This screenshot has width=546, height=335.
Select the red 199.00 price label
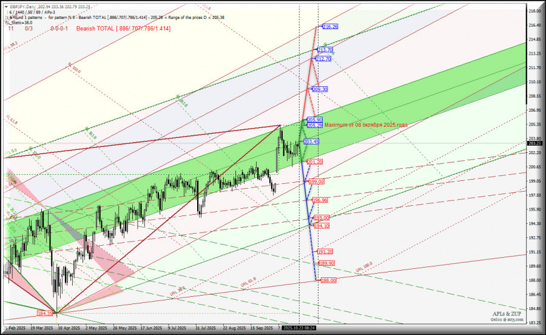[317, 182]
